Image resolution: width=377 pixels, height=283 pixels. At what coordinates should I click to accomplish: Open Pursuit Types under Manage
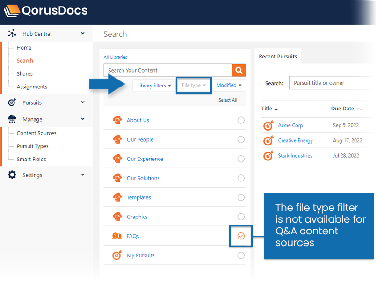point(32,146)
